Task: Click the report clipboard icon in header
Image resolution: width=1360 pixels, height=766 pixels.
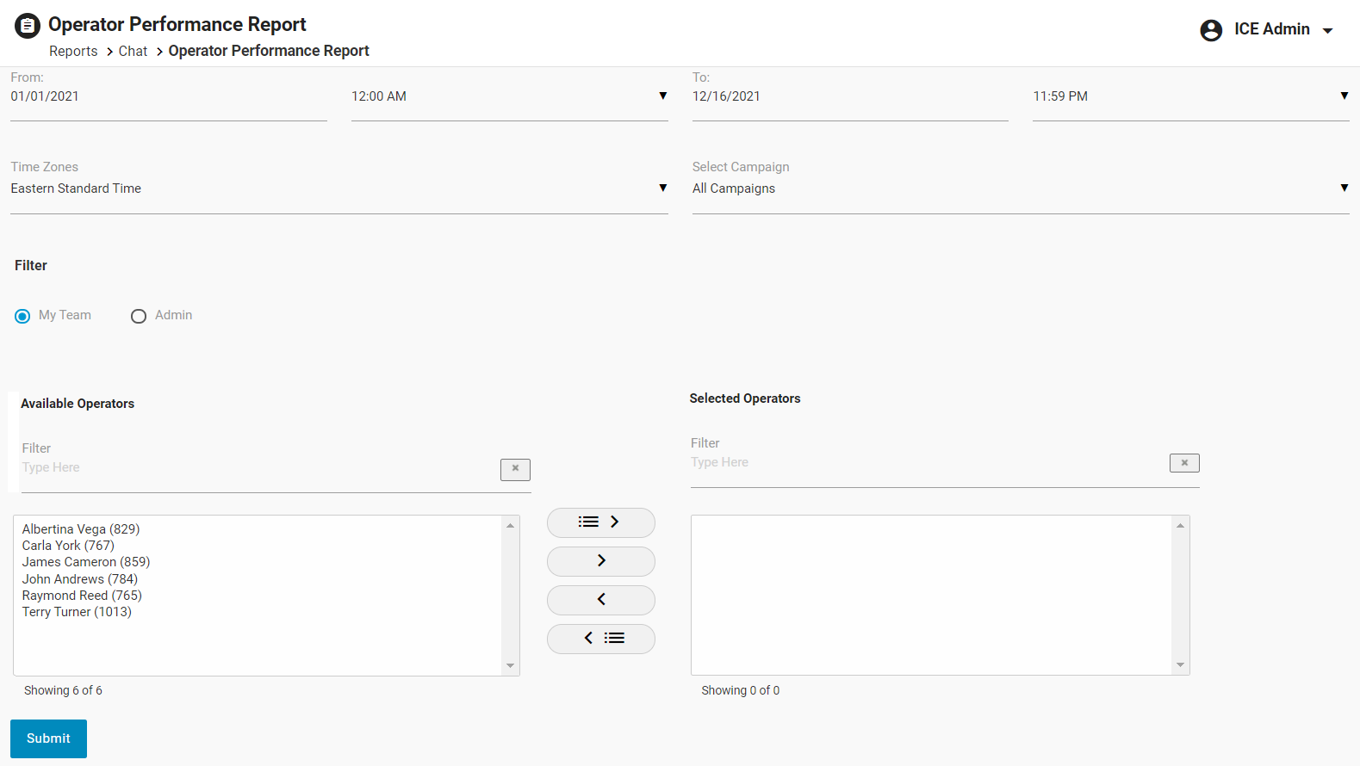Action: [x=28, y=26]
